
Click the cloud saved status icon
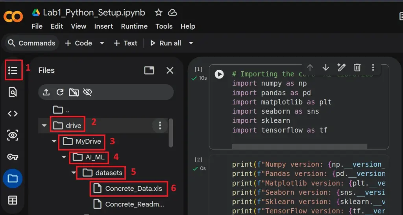point(172,13)
